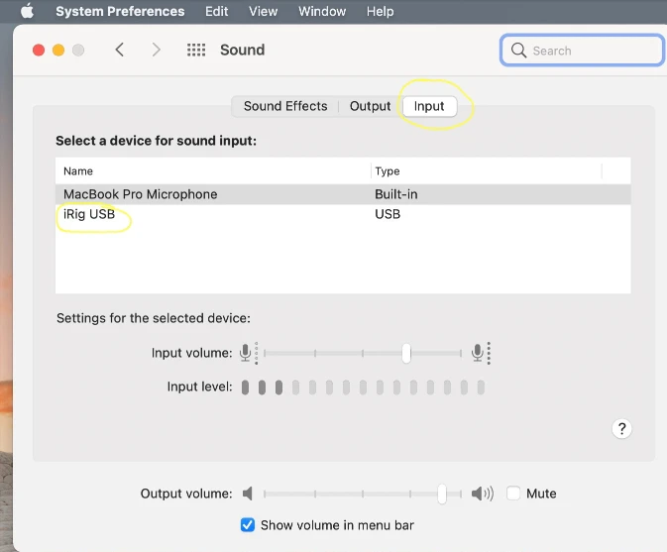
Task: Open the View menu
Action: pos(263,12)
